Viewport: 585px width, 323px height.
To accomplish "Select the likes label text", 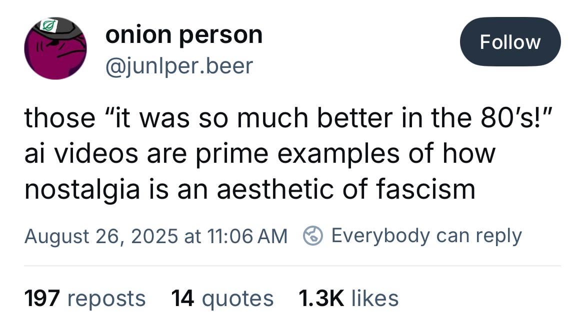I will (x=375, y=299).
